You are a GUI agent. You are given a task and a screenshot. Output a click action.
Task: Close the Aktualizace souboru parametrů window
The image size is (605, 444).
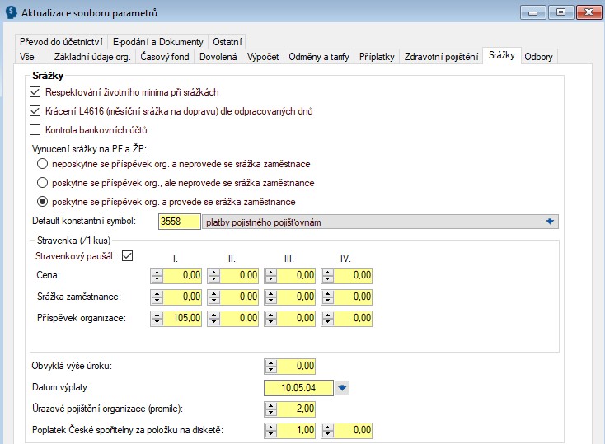tap(589, 12)
